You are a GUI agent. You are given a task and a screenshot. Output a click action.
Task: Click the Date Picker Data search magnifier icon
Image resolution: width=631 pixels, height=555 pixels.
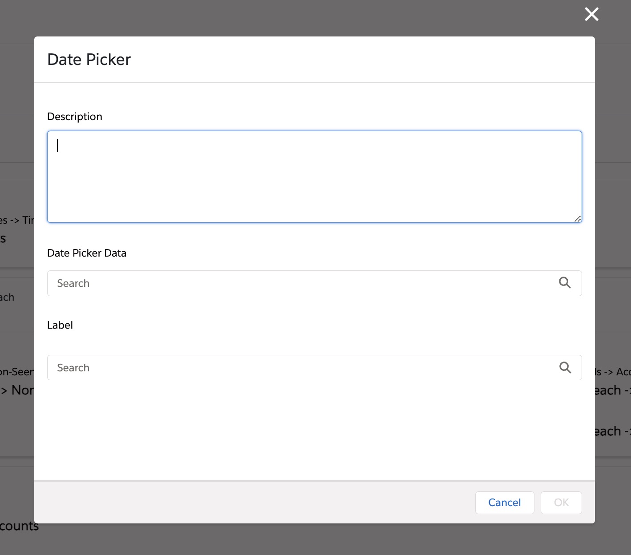pos(565,283)
